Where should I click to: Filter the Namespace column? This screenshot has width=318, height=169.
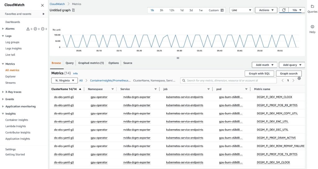[x=112, y=89]
